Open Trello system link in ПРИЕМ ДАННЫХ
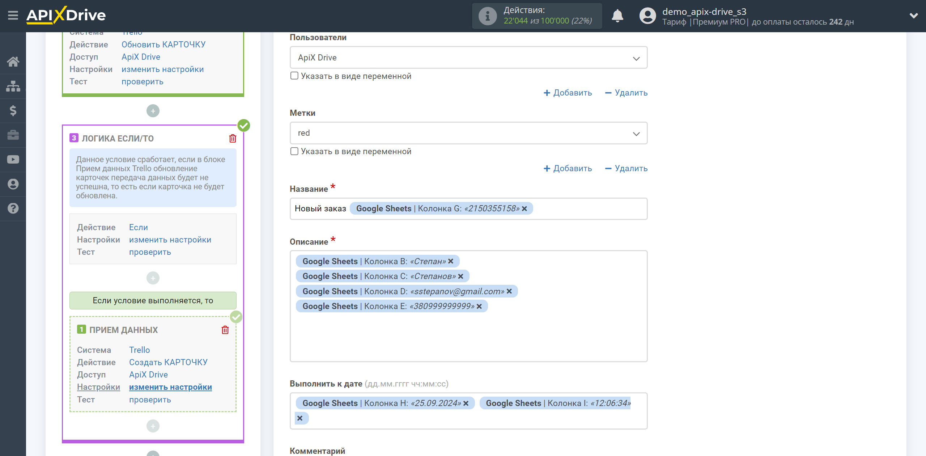Screen dimensions: 926x456 point(139,350)
